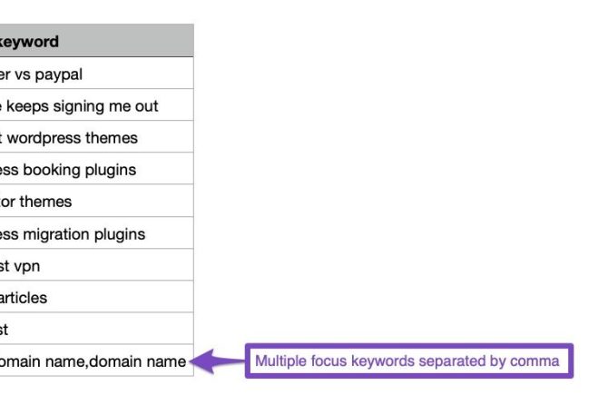Click the 'booking plugins' keyword cell
Image resolution: width=608 pixels, height=405 pixels.
click(x=96, y=169)
